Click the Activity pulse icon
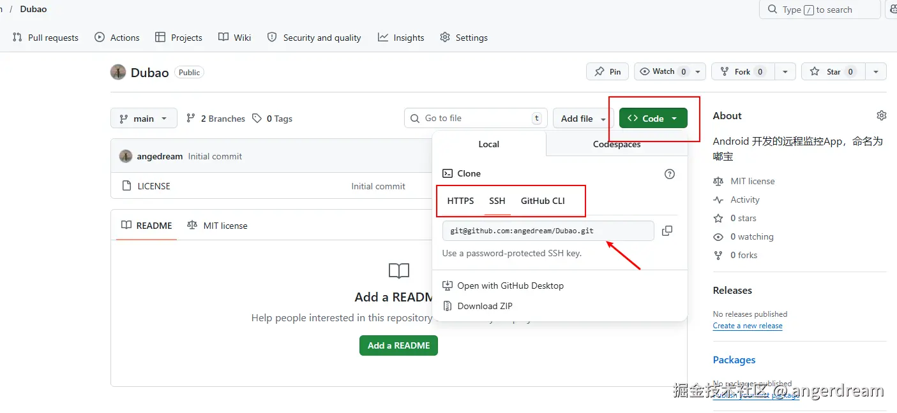The height and width of the screenshot is (413, 897). click(718, 199)
